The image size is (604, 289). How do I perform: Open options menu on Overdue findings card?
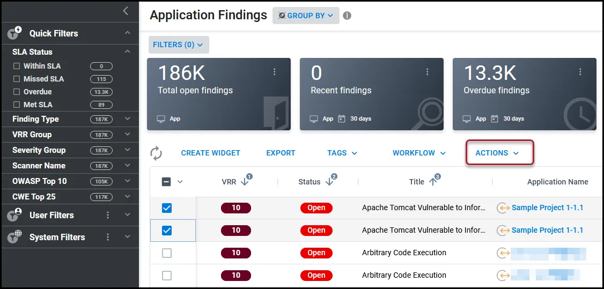(x=580, y=71)
